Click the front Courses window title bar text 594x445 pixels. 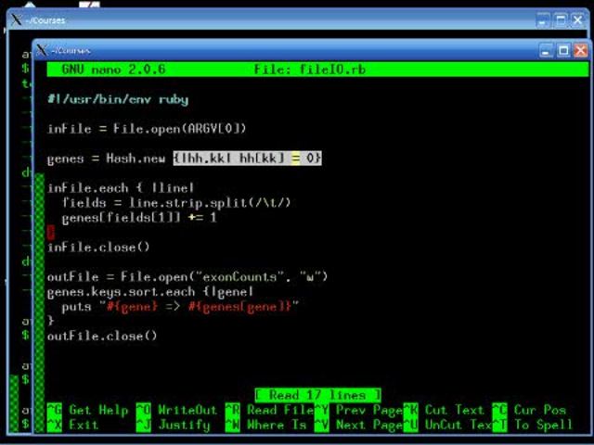pyautogui.click(x=71, y=50)
